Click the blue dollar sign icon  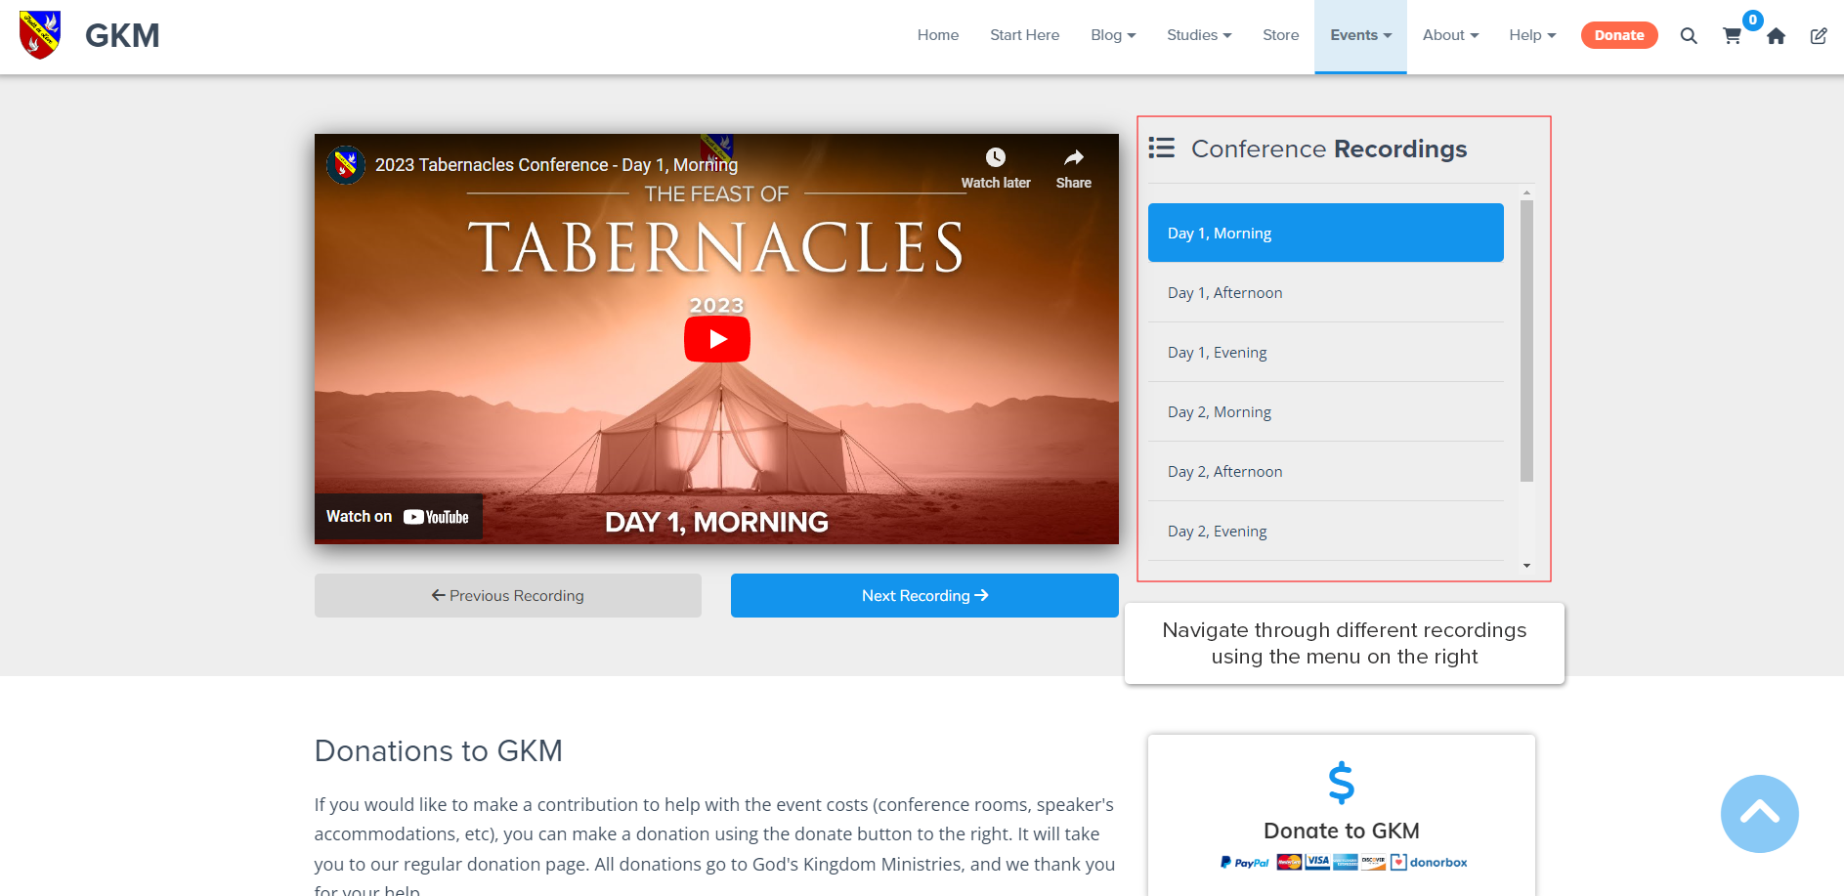(x=1342, y=783)
